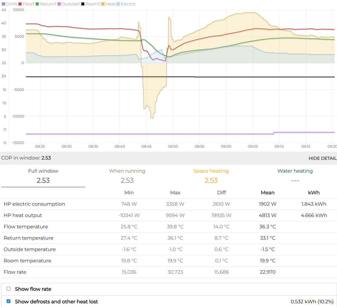Toggle the red FlowT legend icon

click(20, 4)
